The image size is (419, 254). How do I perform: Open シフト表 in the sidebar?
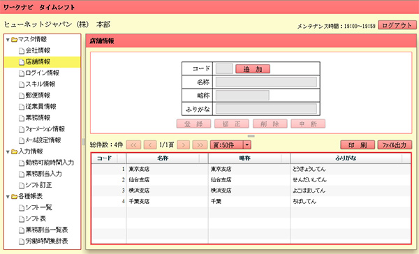coord(36,218)
